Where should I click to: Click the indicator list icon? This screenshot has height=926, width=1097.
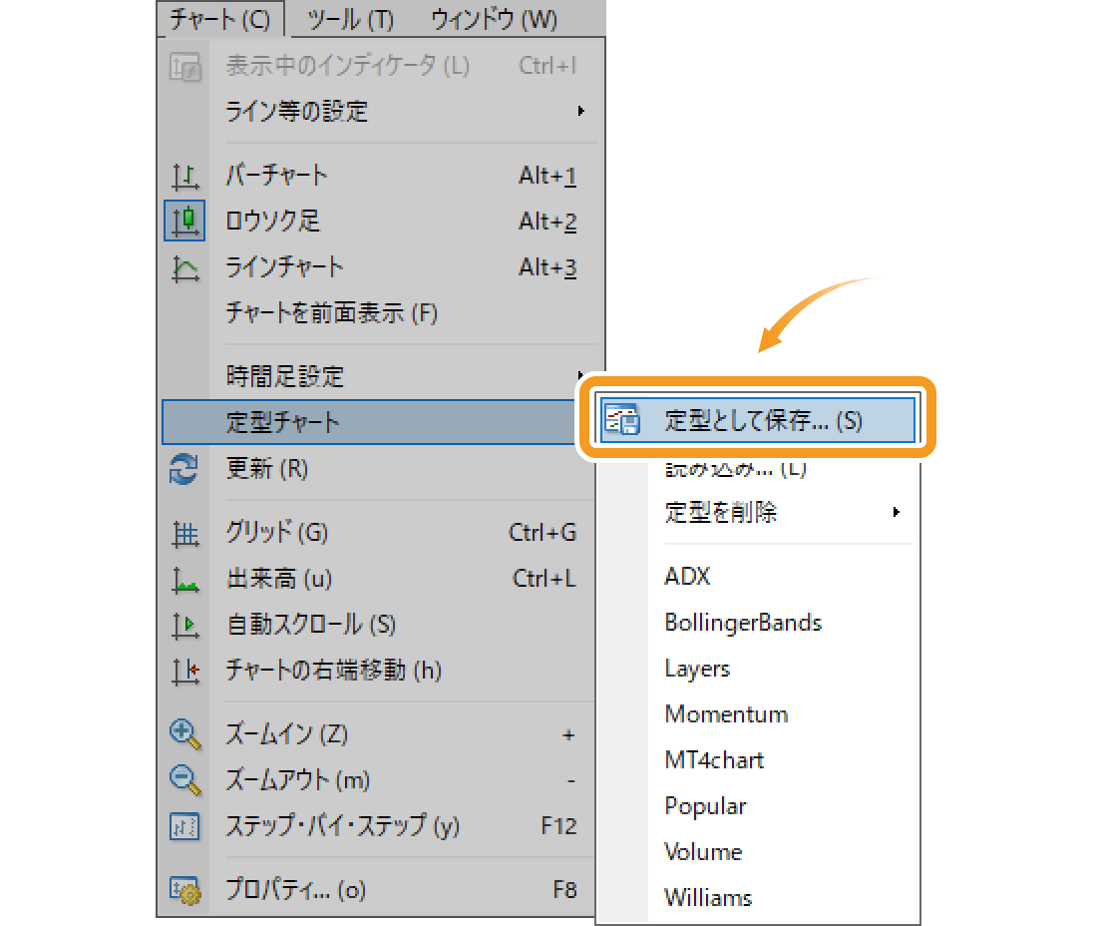pyautogui.click(x=184, y=67)
